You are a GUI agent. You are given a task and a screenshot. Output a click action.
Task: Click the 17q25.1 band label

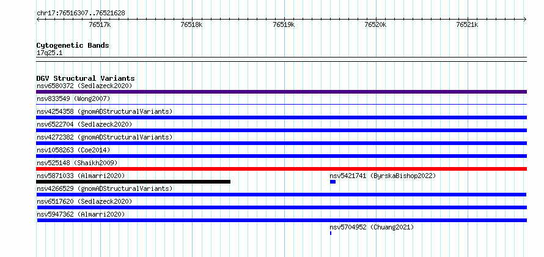[50, 53]
